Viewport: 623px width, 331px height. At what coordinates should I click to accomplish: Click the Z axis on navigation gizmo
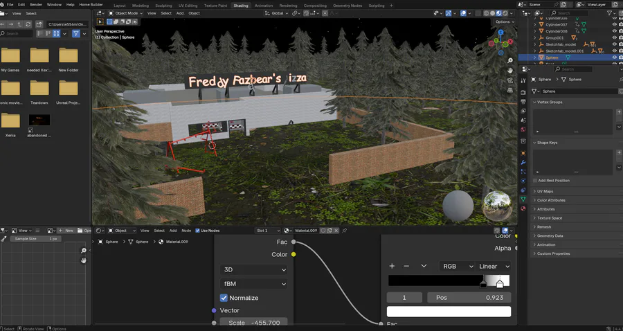click(500, 32)
